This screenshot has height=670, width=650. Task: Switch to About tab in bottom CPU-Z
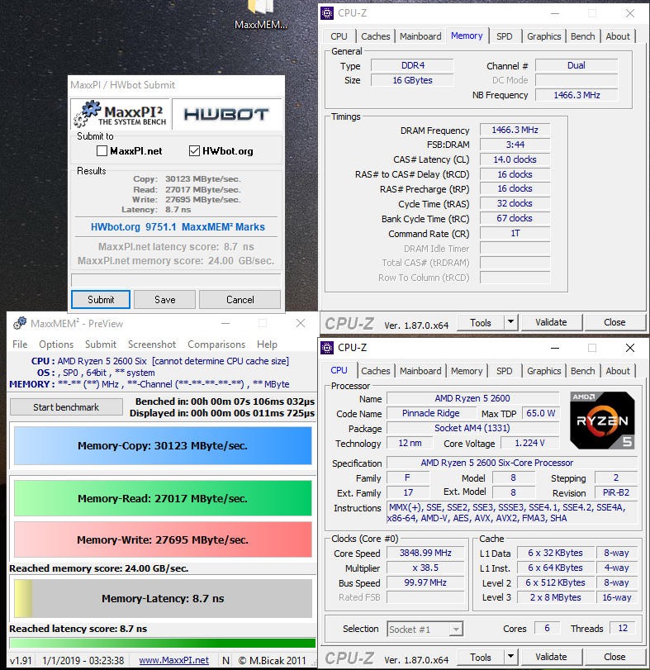(618, 371)
